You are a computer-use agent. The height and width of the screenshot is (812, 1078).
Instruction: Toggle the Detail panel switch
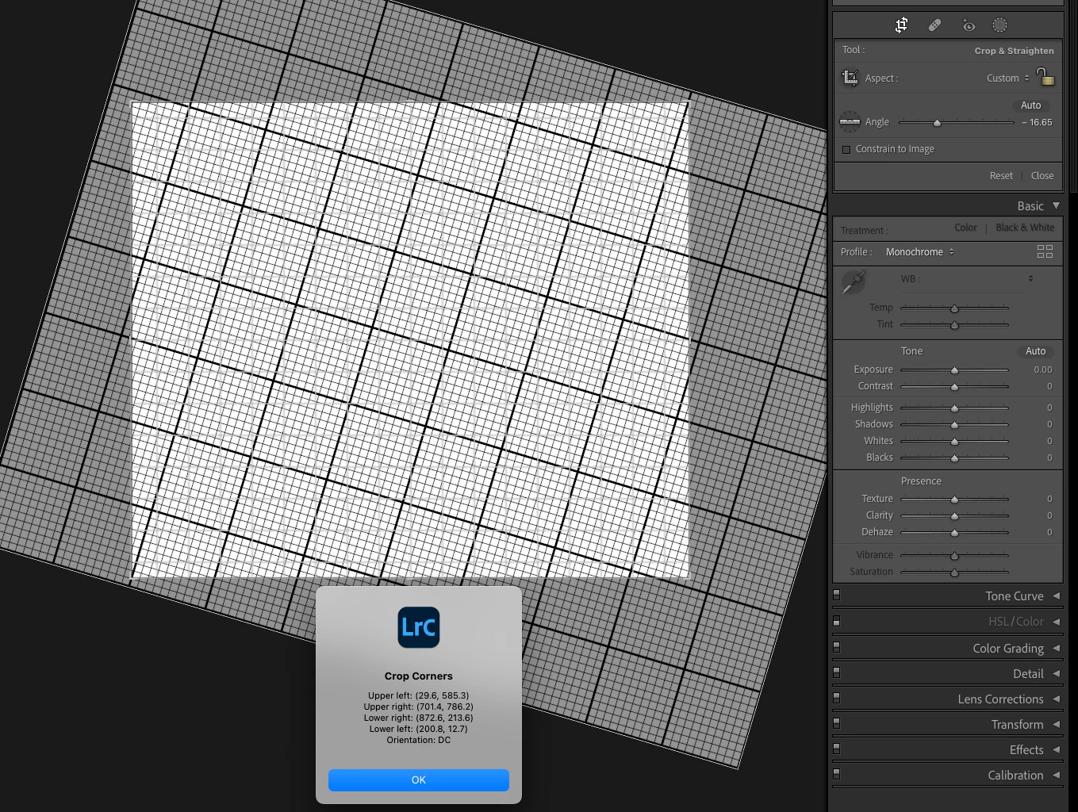(836, 672)
